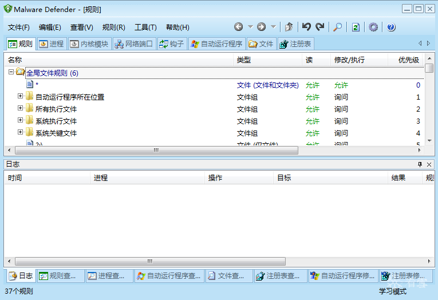Click the log 时间 column header

(47, 177)
